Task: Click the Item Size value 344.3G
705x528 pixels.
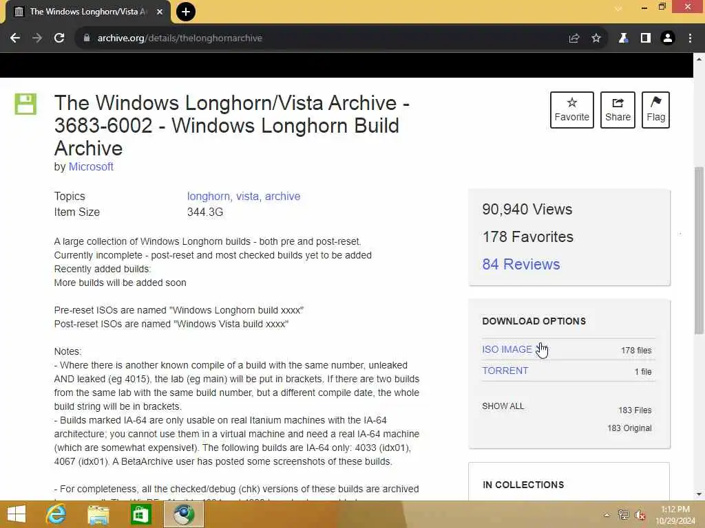Action: [205, 212]
